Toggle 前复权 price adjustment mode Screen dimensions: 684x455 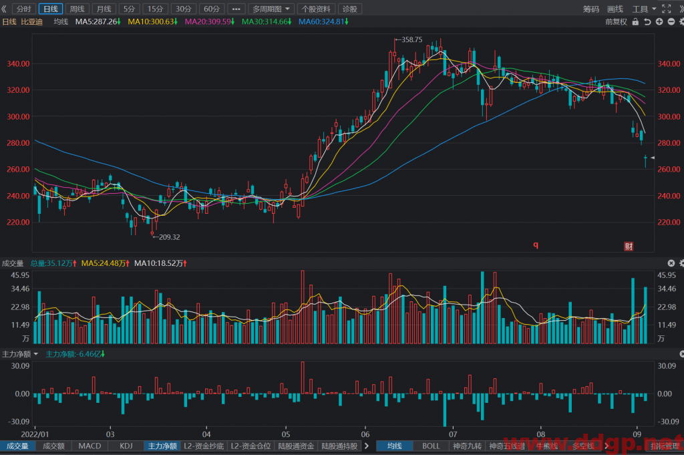[x=616, y=22]
